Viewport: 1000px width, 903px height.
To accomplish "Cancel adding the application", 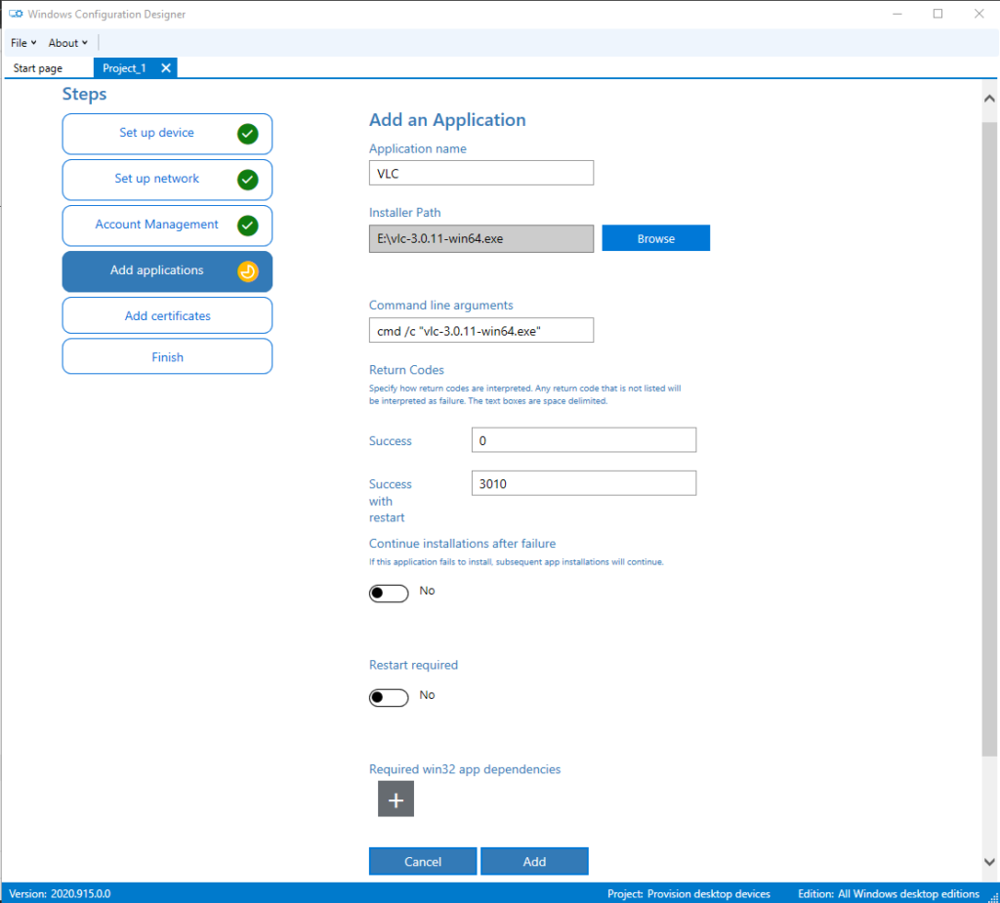I will click(x=423, y=862).
